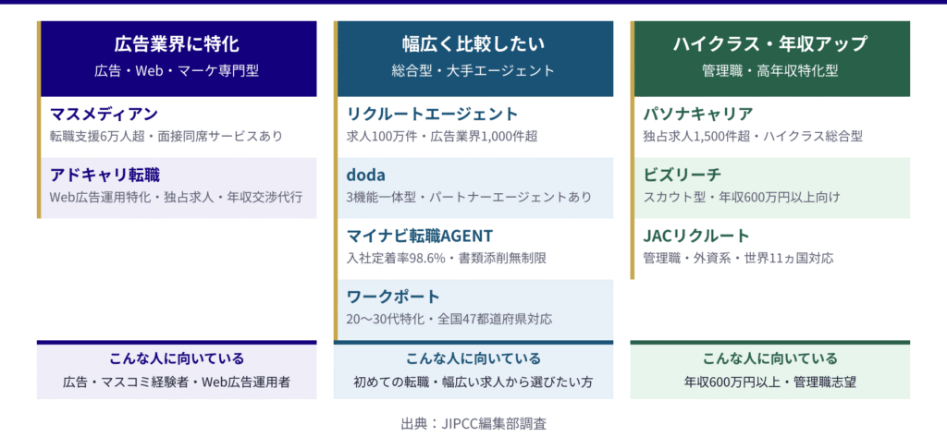Click the 転職支援6万人超 description text

166,136
